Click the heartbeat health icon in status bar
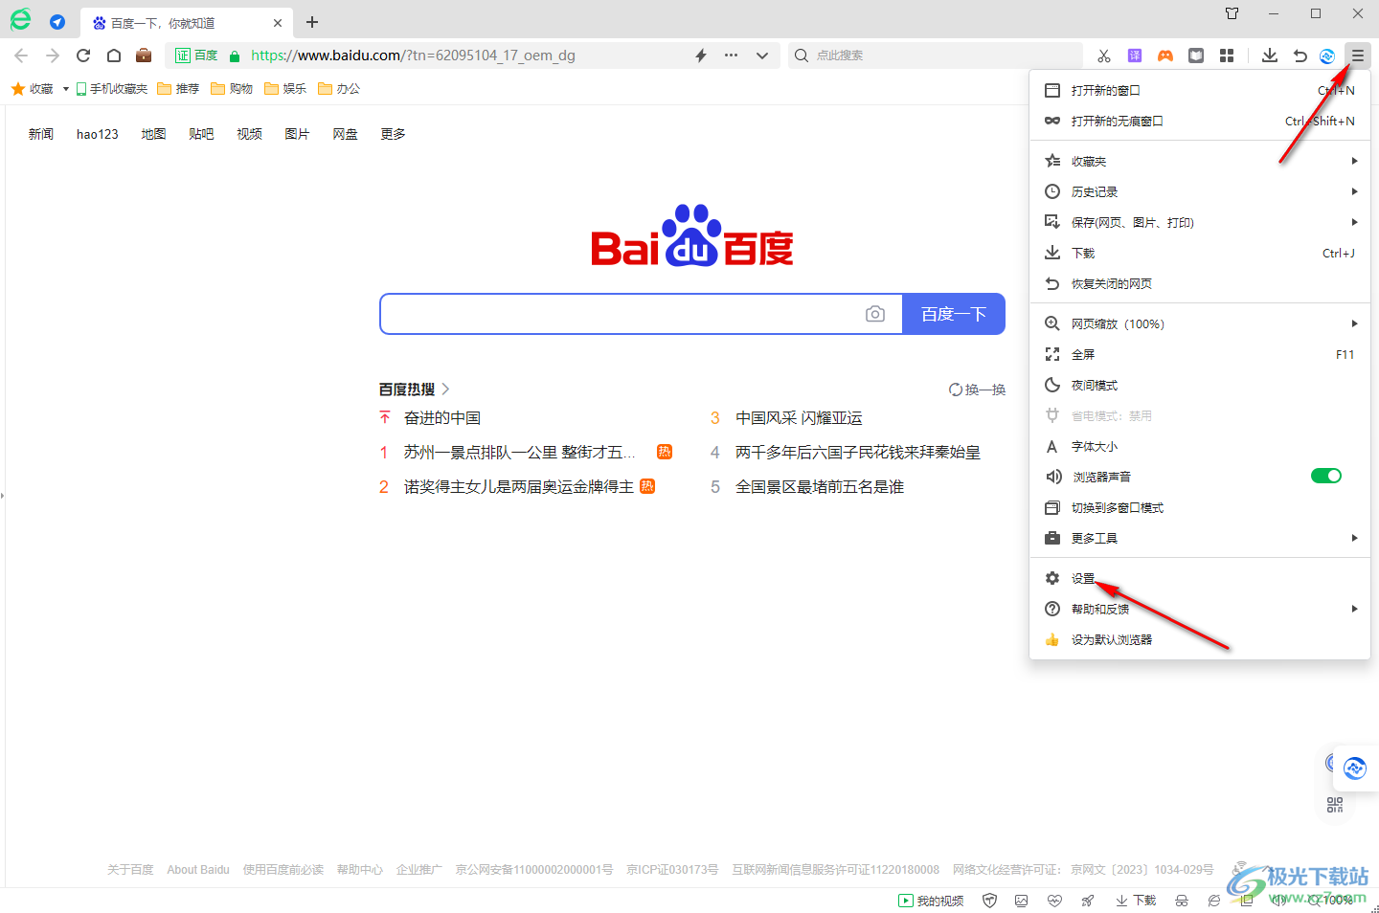This screenshot has width=1379, height=913. point(1054,901)
